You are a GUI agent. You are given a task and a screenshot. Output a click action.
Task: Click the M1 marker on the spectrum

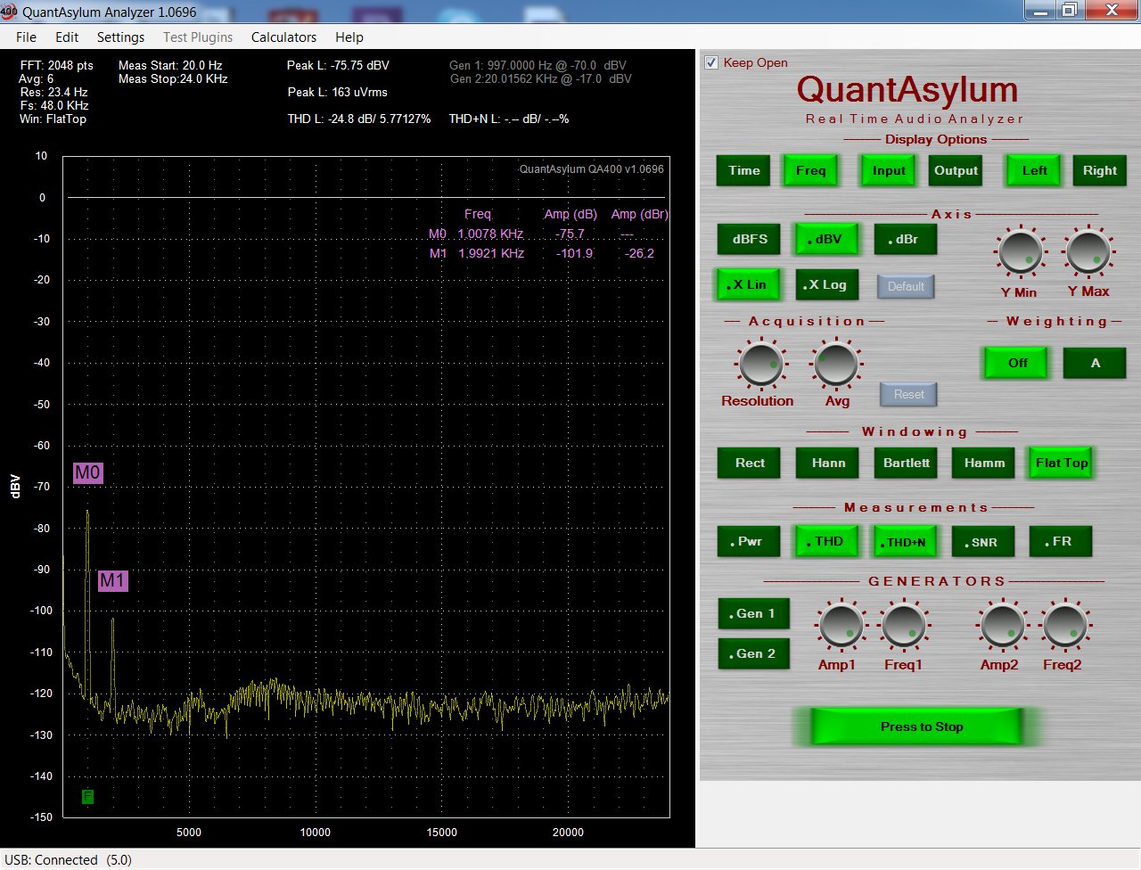(112, 580)
